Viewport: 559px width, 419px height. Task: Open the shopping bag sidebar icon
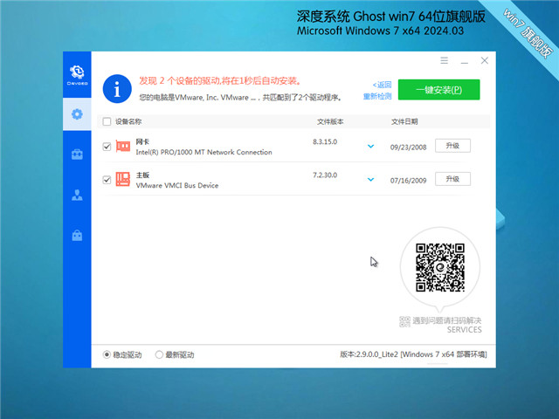77,235
